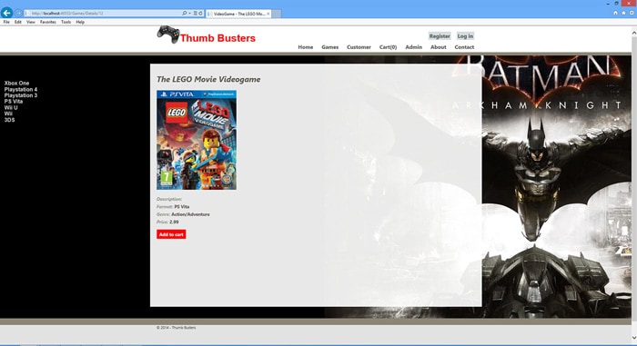Open the Tools menu

(66, 22)
